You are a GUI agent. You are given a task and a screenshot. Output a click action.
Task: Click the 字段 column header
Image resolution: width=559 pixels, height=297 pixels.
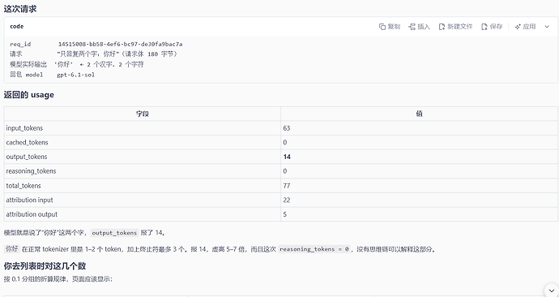tap(143, 114)
